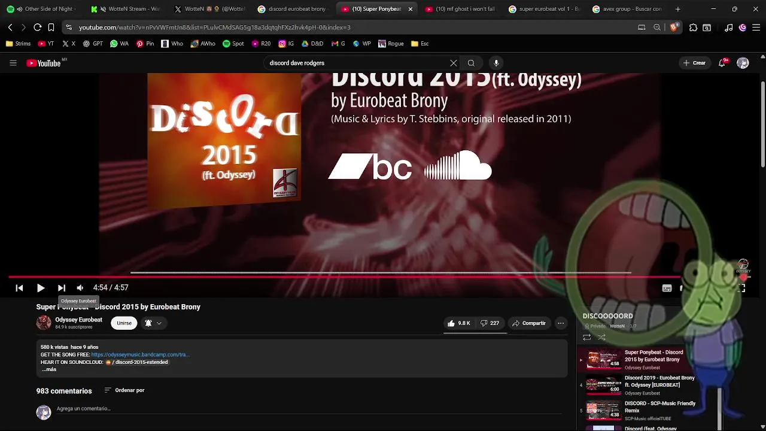This screenshot has height=431, width=766.
Task: Toggle subtitles in the player
Action: (x=667, y=288)
